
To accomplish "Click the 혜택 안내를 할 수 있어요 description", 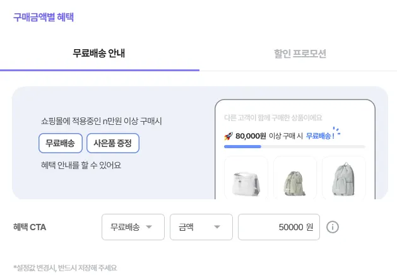I will 81,165.
